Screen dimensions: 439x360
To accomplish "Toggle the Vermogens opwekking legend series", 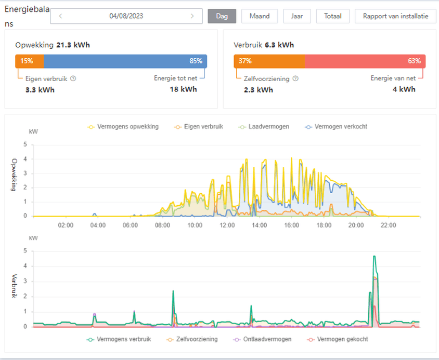I will [x=124, y=126].
